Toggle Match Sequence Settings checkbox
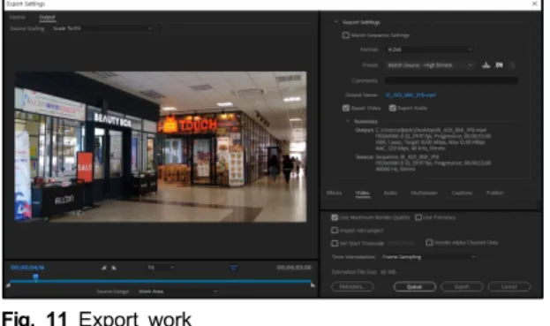The image size is (550, 326). point(346,35)
